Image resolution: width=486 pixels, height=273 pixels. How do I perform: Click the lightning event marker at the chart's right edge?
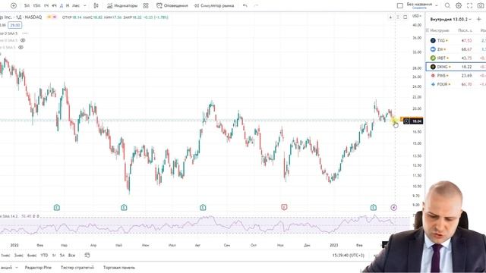pos(393,208)
